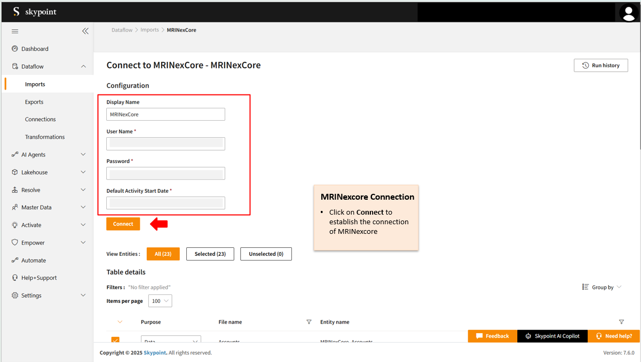Expand the Lakehouse submenu

click(83, 172)
